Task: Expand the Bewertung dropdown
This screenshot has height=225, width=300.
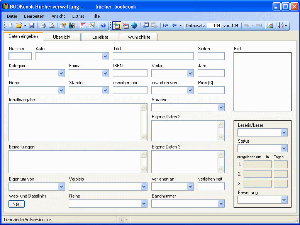Action: tap(284, 200)
